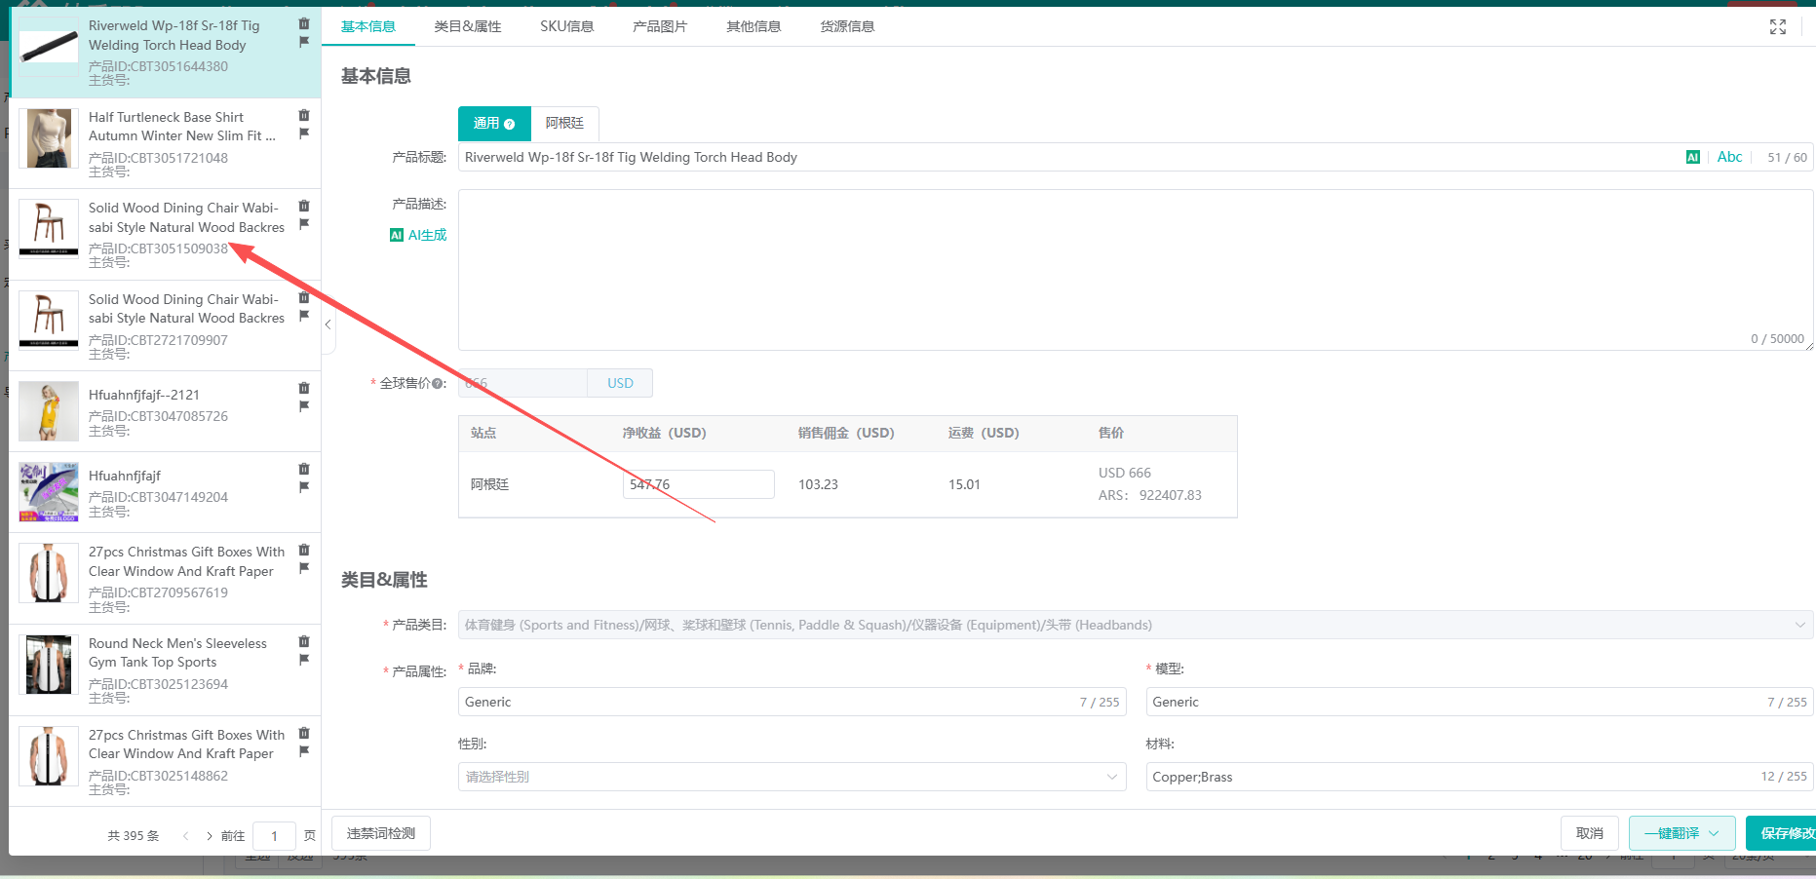Open the 产品类目 category dropdown

(x=1135, y=625)
